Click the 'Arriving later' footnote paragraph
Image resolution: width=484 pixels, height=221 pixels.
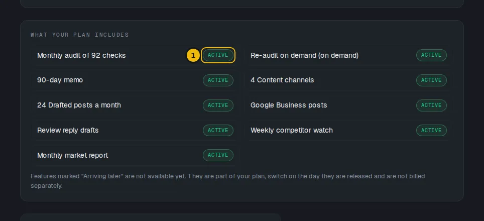click(x=228, y=181)
